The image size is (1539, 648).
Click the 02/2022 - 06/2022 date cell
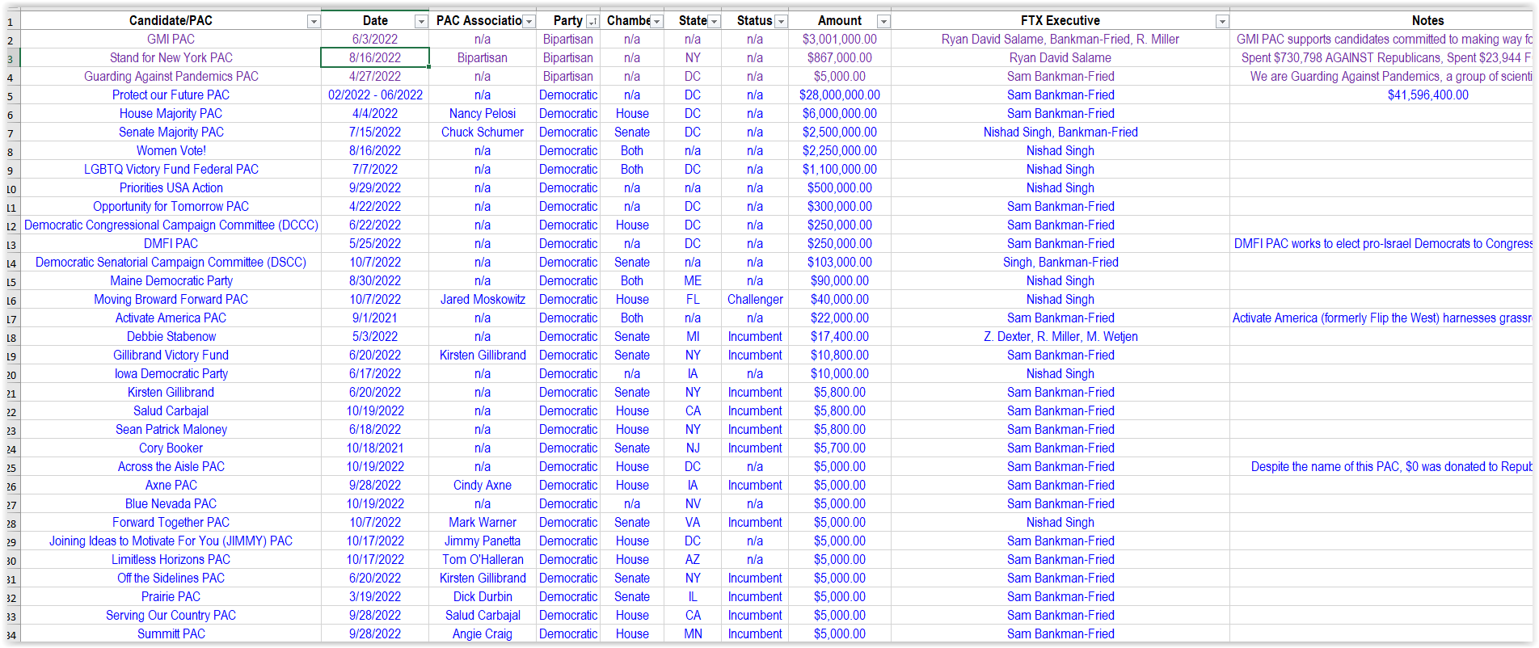coord(375,95)
